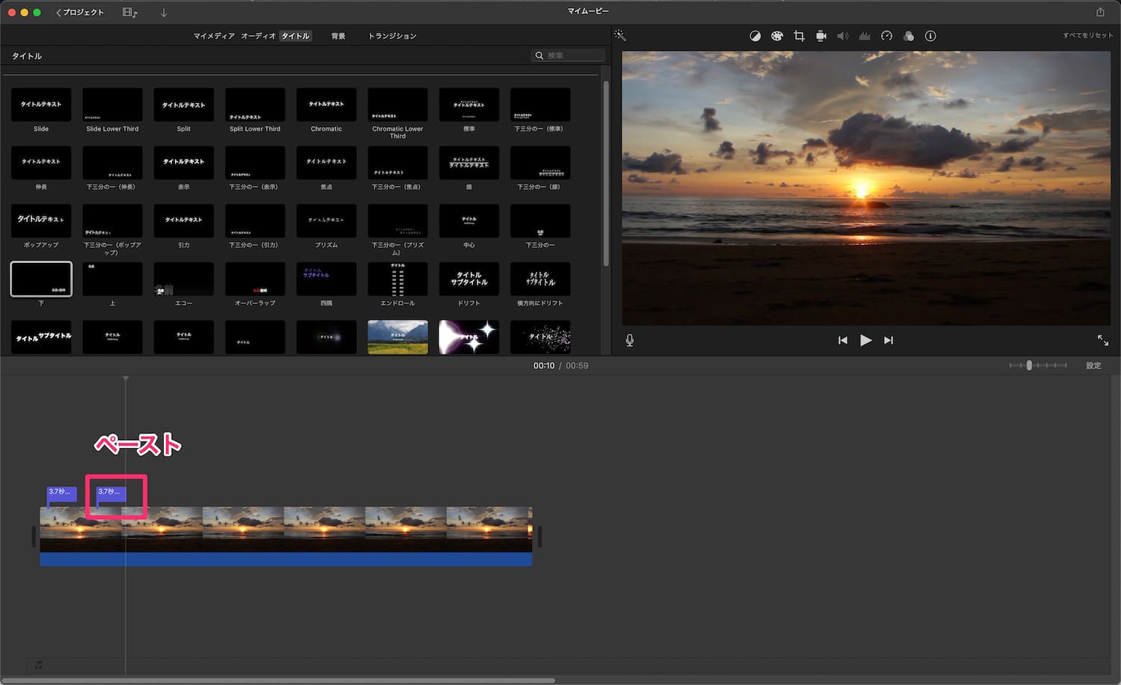Click the import media down arrow
The image size is (1121, 685).
pyautogui.click(x=164, y=13)
